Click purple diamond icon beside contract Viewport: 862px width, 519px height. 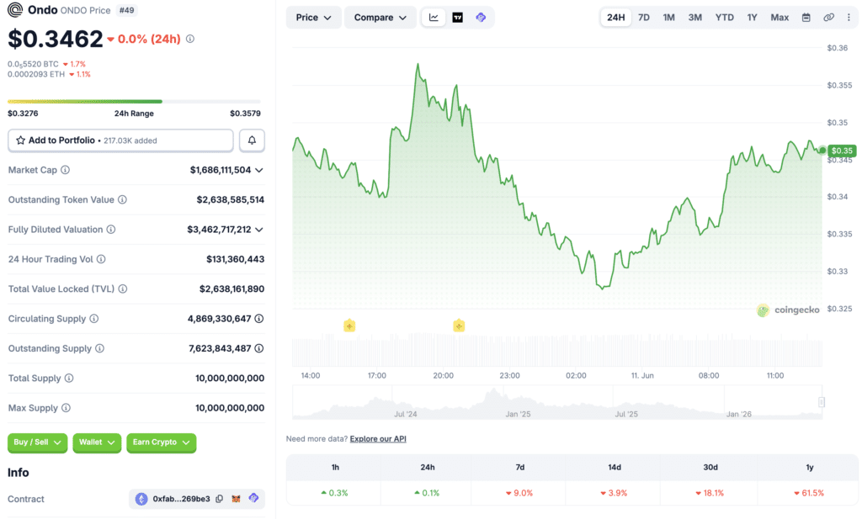pyautogui.click(x=253, y=498)
